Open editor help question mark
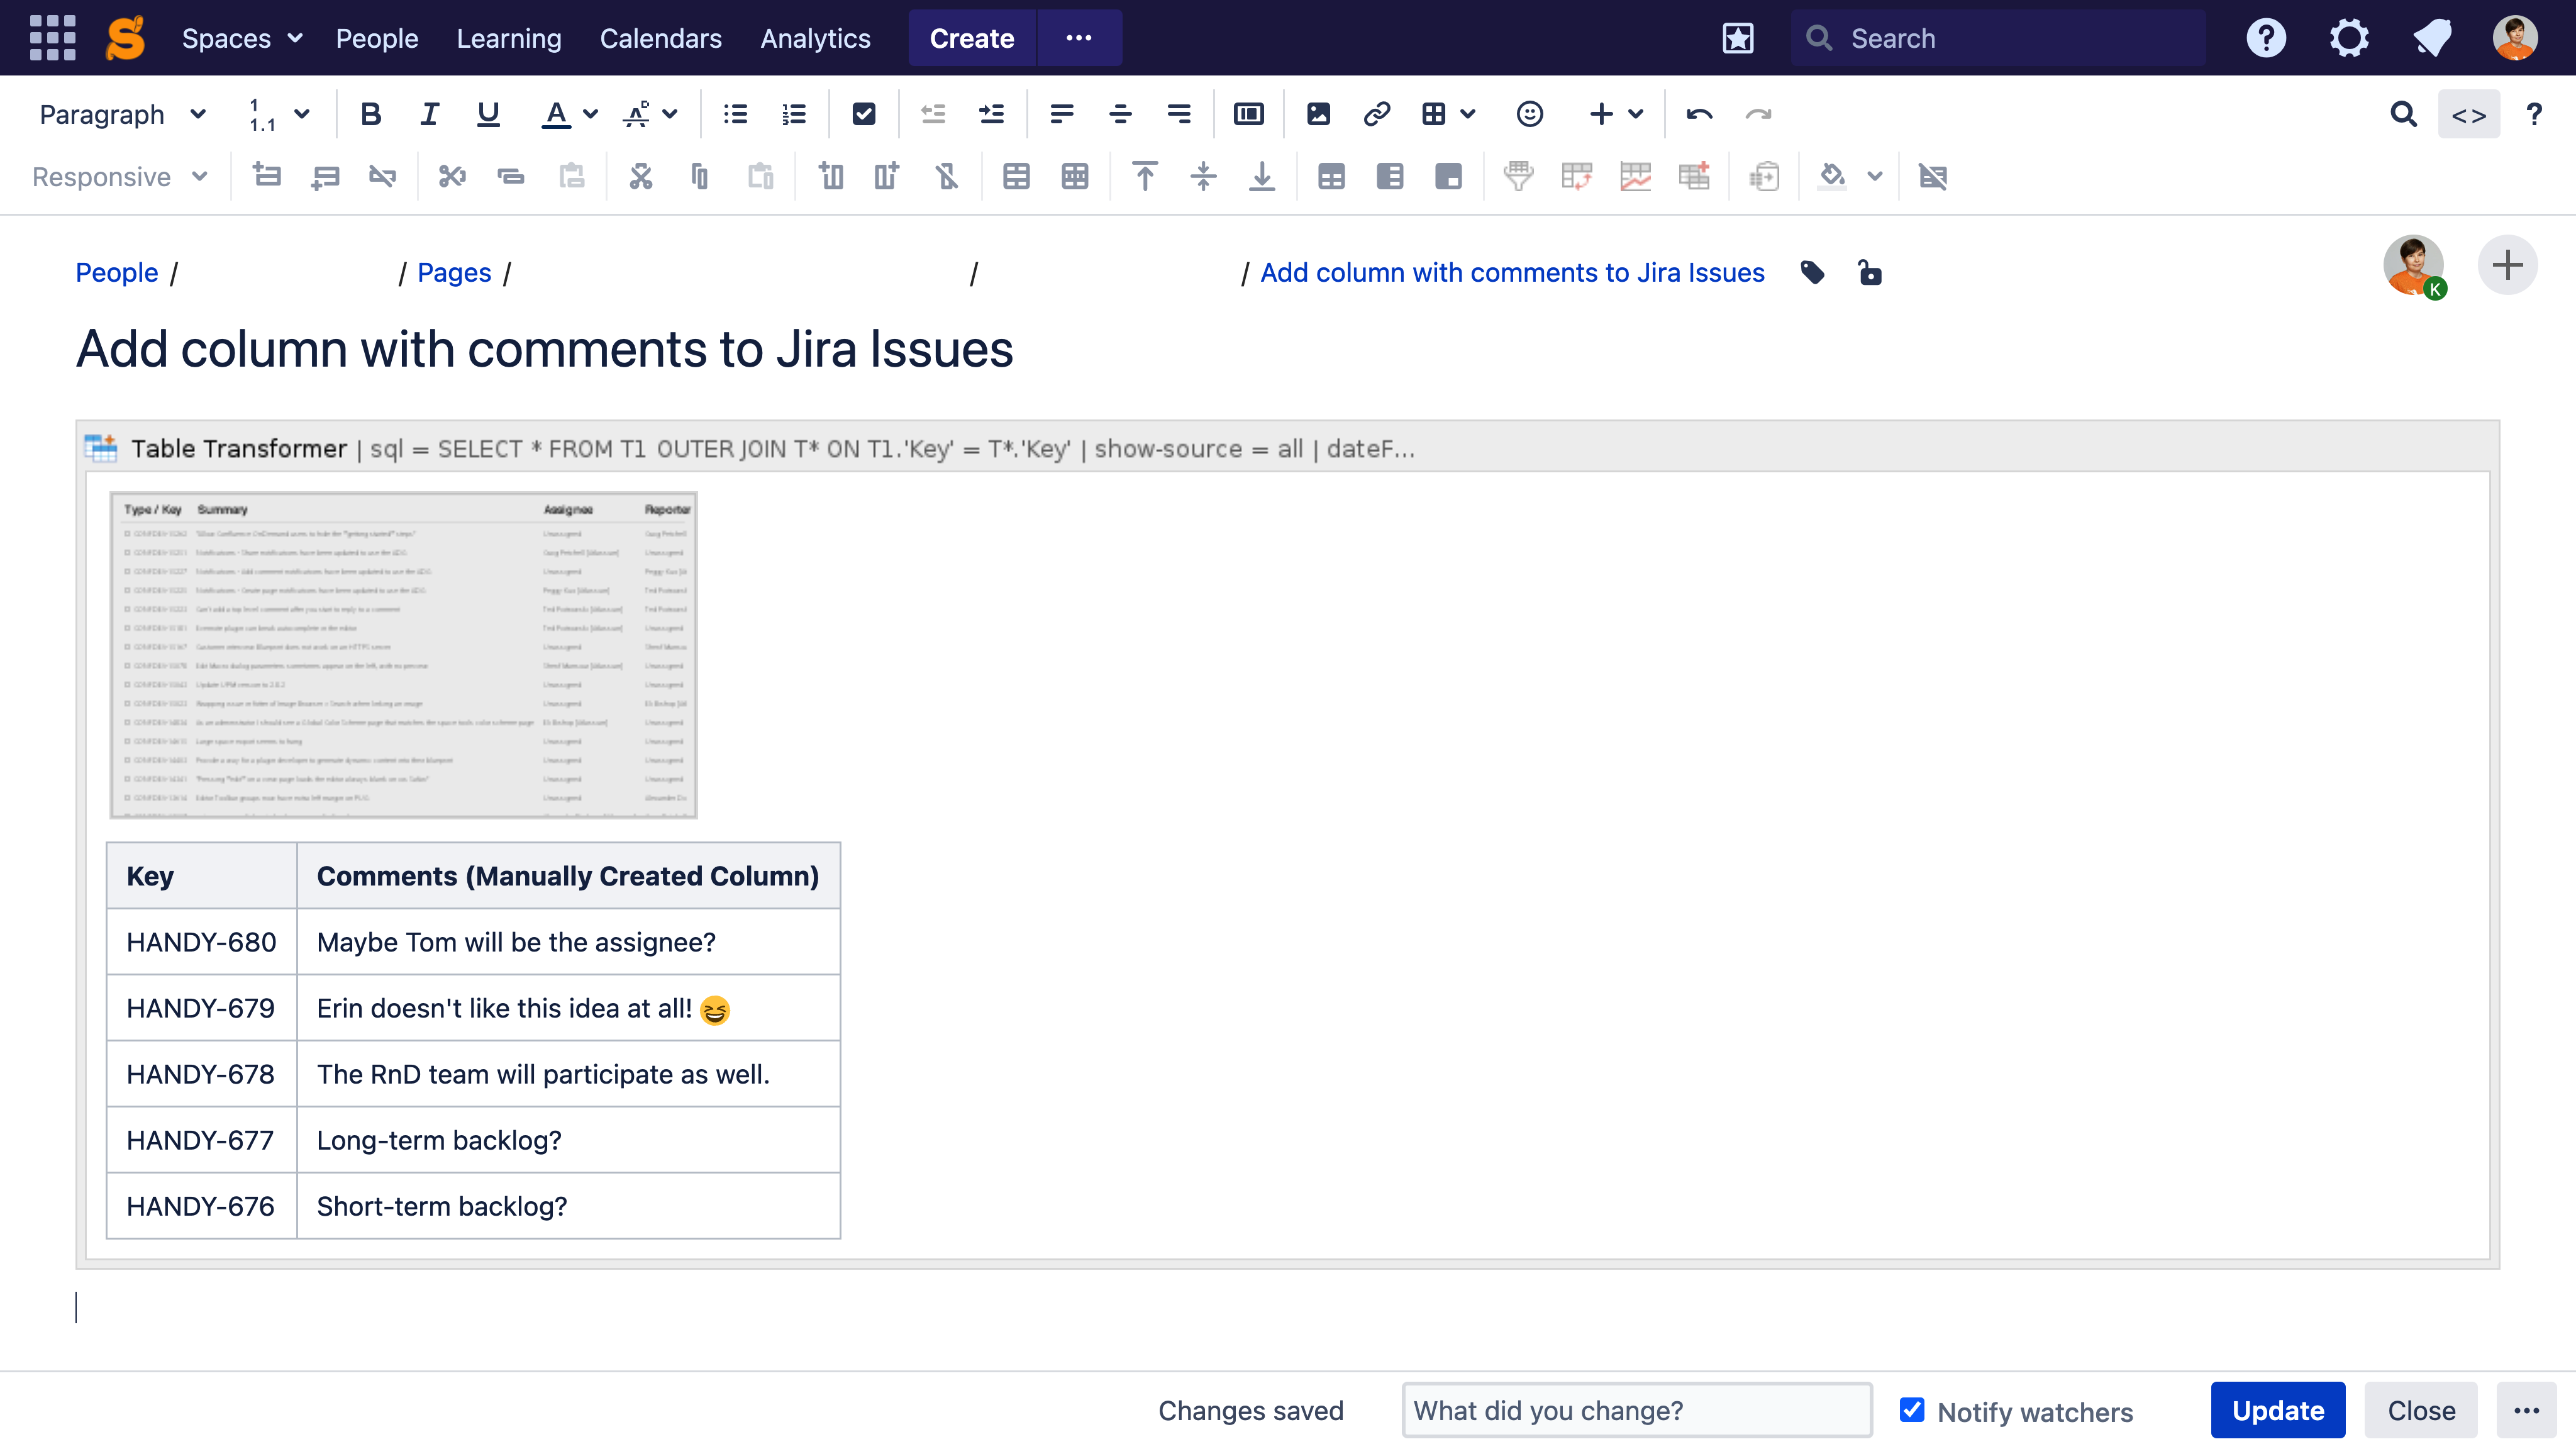The image size is (2576, 1449). tap(2534, 114)
